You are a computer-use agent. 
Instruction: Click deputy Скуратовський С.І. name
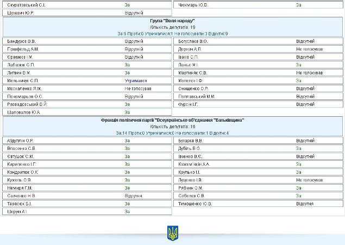pyautogui.click(x=26, y=5)
